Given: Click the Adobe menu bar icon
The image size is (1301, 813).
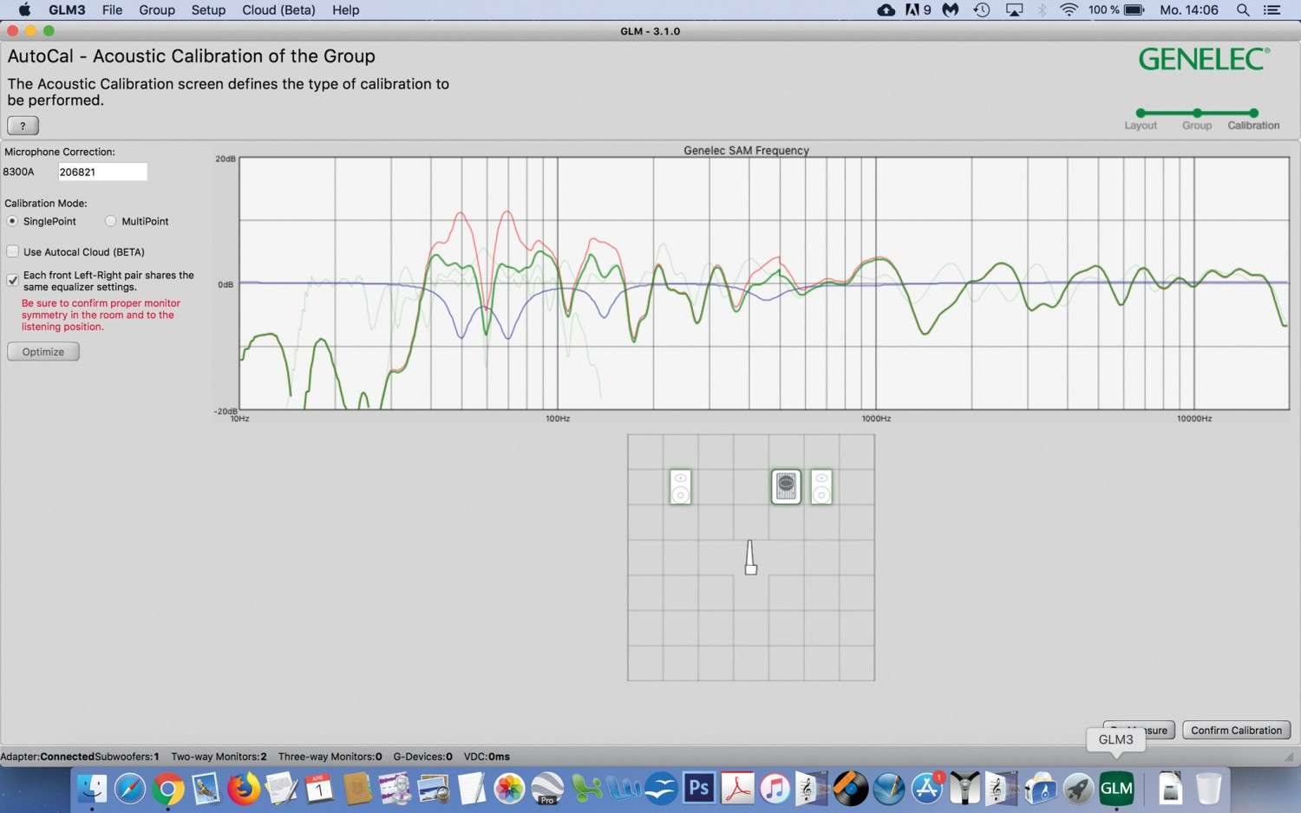Looking at the screenshot, I should [918, 10].
